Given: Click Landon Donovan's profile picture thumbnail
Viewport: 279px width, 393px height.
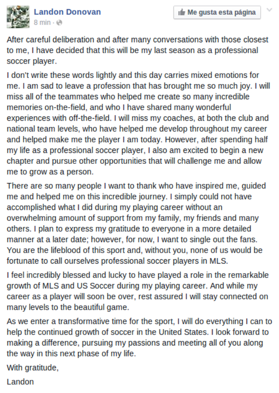Looking at the screenshot, I should tap(18, 17).
